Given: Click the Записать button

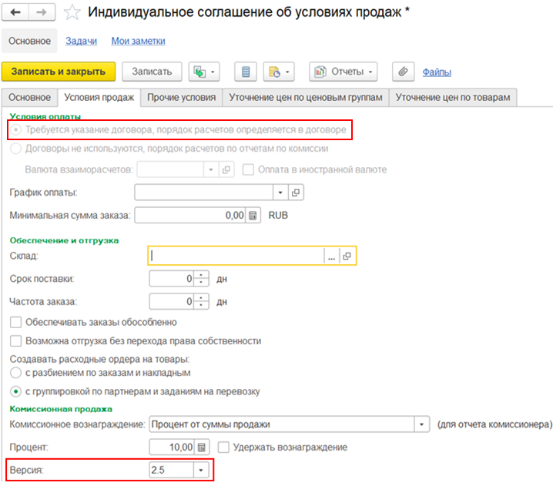Looking at the screenshot, I should click(152, 72).
